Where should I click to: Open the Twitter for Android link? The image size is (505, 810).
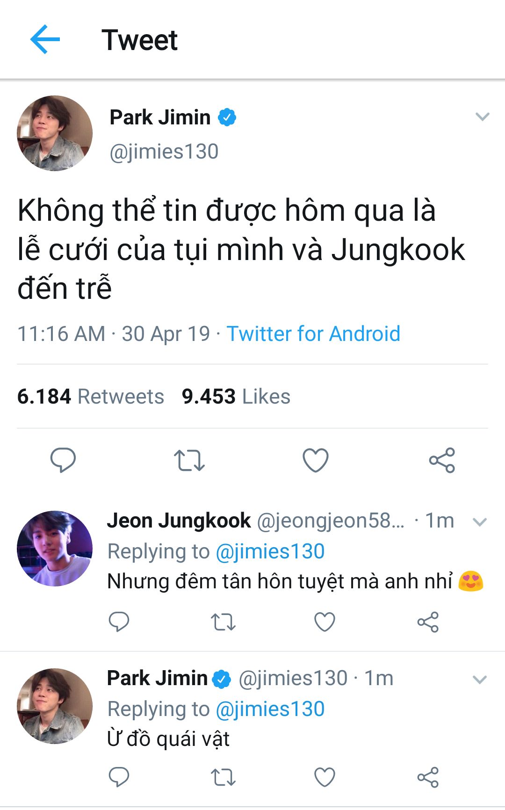click(313, 334)
